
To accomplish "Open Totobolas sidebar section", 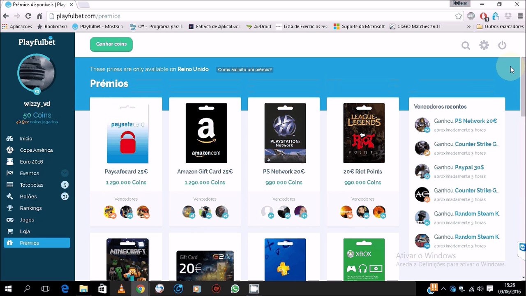I will point(32,185).
